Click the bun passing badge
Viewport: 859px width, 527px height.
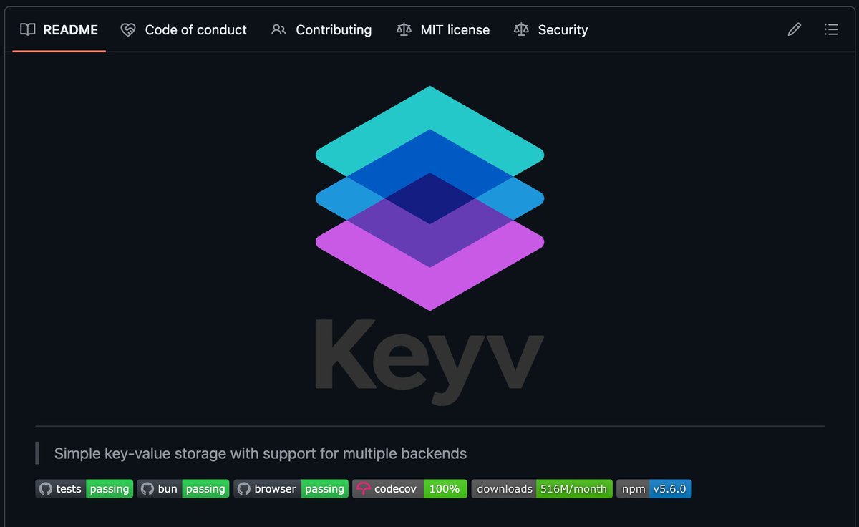(183, 489)
